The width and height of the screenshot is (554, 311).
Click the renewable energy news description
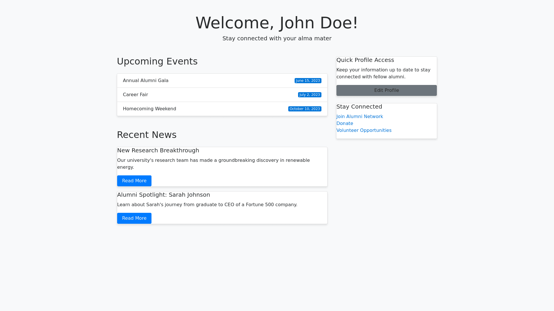pyautogui.click(x=213, y=164)
